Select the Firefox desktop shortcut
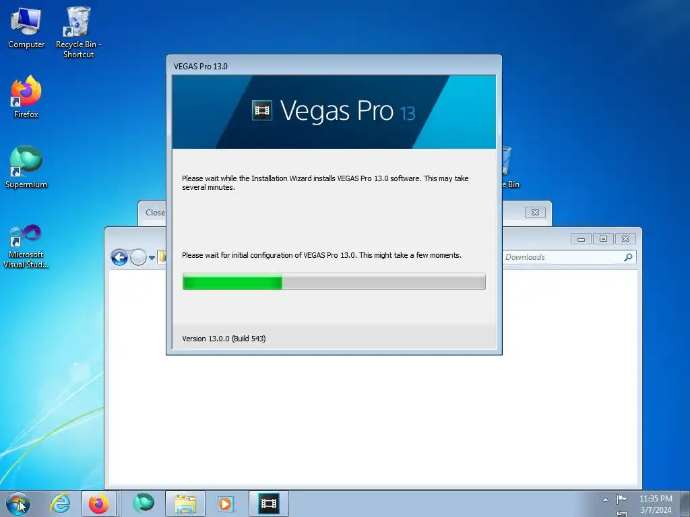This screenshot has height=517, width=690. coord(26,97)
